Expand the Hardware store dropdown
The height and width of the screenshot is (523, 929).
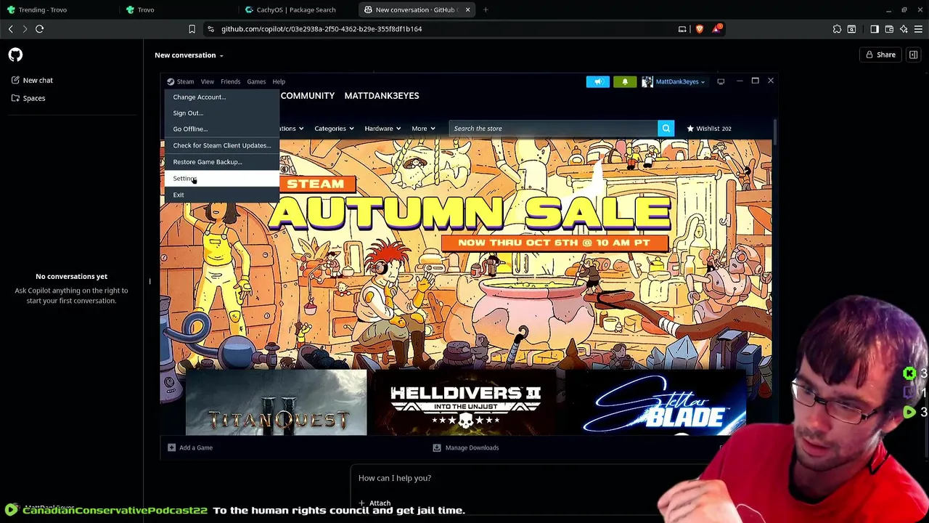click(x=382, y=129)
